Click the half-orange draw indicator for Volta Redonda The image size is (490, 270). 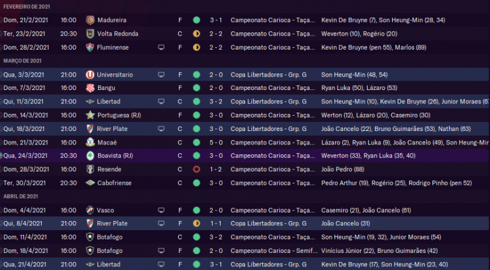(x=196, y=33)
